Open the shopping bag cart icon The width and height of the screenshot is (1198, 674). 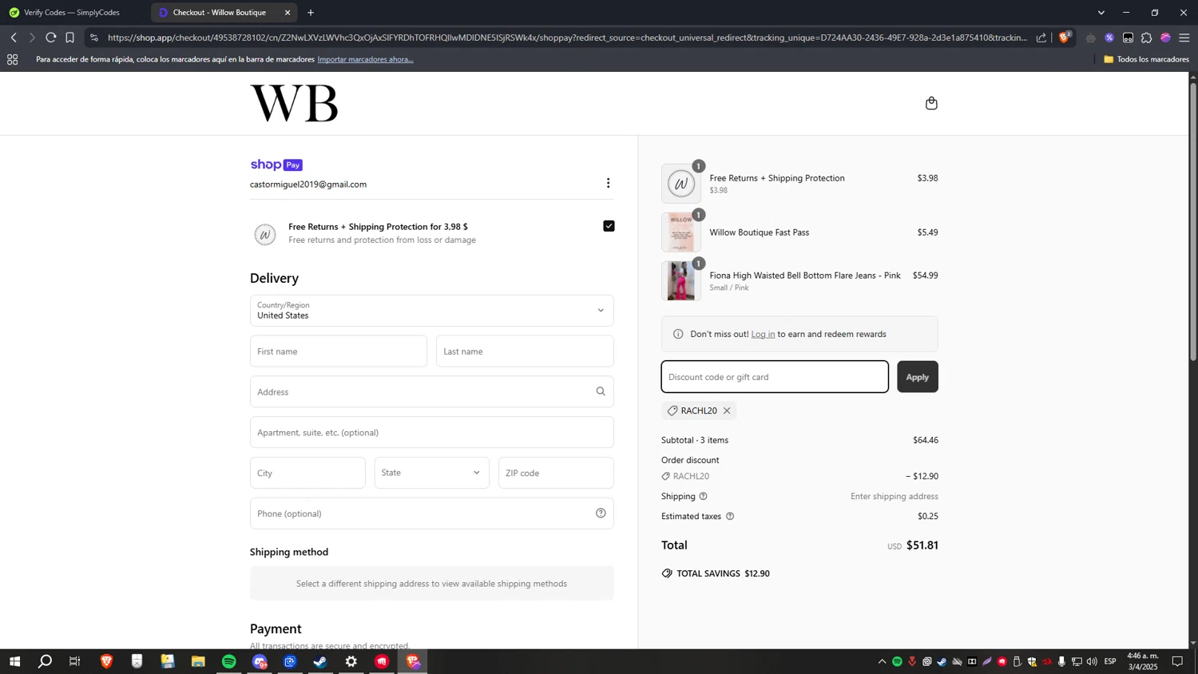pos(931,103)
